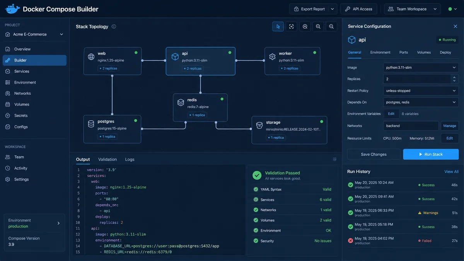This screenshot has height=261, width=464.
Task: Open the Volumes configuration tab
Action: [424, 52]
